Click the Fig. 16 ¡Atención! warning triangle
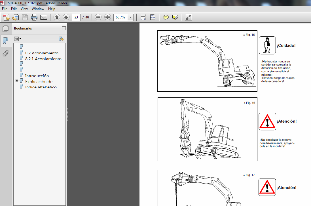The image size is (311, 206). (x=267, y=121)
